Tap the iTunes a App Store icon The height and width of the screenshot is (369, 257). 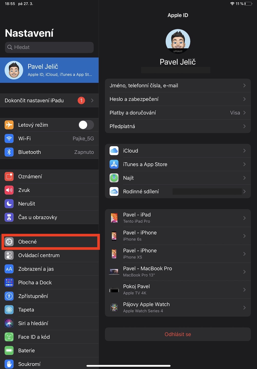[x=114, y=164]
